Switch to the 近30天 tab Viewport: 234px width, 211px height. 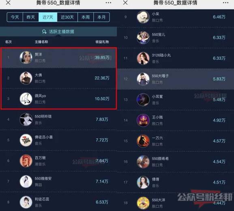click(67, 17)
